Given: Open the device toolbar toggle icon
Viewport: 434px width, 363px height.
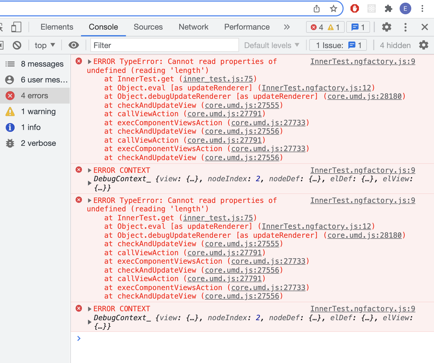Looking at the screenshot, I should (x=16, y=27).
